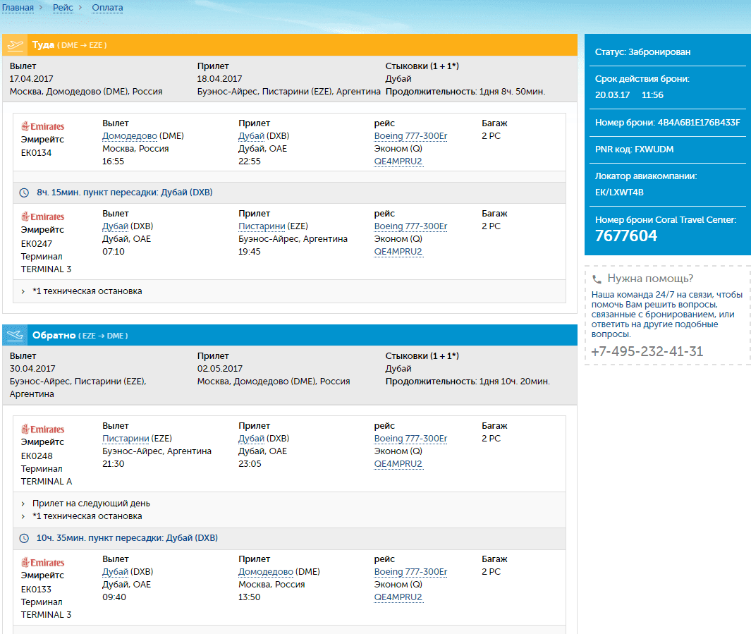This screenshot has height=634, width=751.
Task: Click outbound arrival date 18.04.2017
Action: [219, 78]
